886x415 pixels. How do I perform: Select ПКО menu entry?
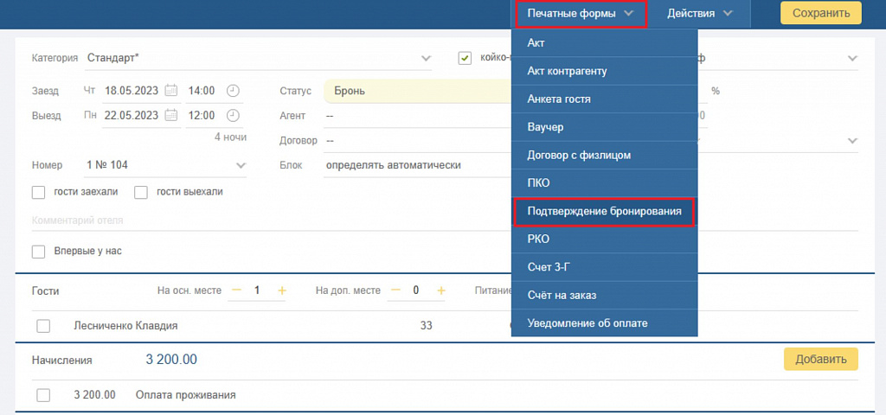coord(605,183)
